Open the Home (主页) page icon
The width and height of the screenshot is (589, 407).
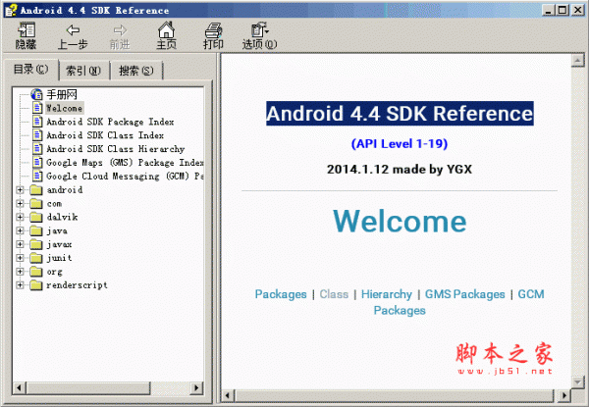click(x=166, y=29)
